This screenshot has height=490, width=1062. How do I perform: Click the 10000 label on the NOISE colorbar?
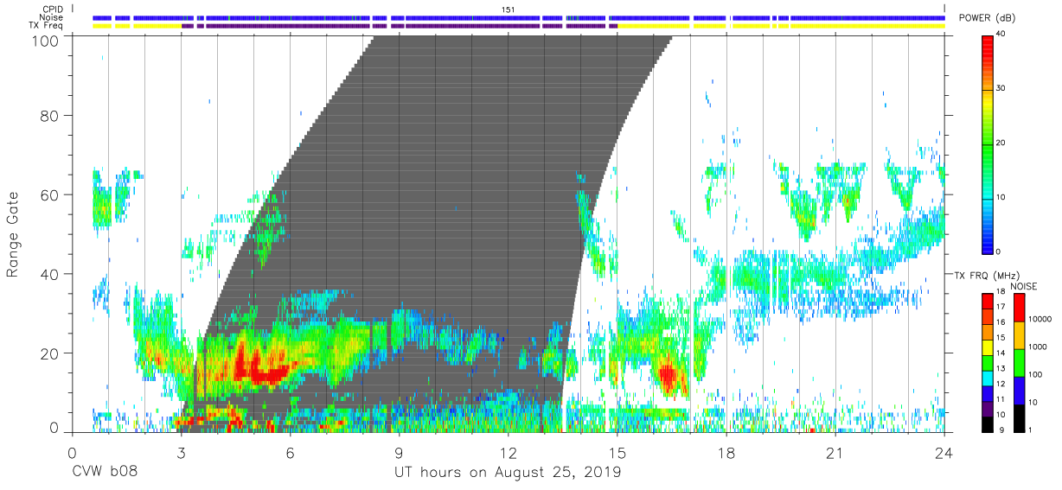coord(1040,320)
